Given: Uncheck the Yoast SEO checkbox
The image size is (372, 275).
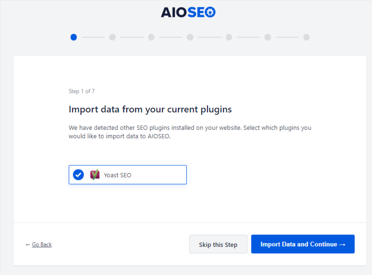Looking at the screenshot, I should (x=79, y=175).
